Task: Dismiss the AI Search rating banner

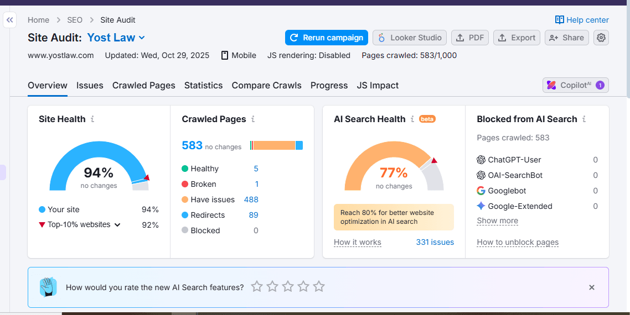Action: point(591,287)
